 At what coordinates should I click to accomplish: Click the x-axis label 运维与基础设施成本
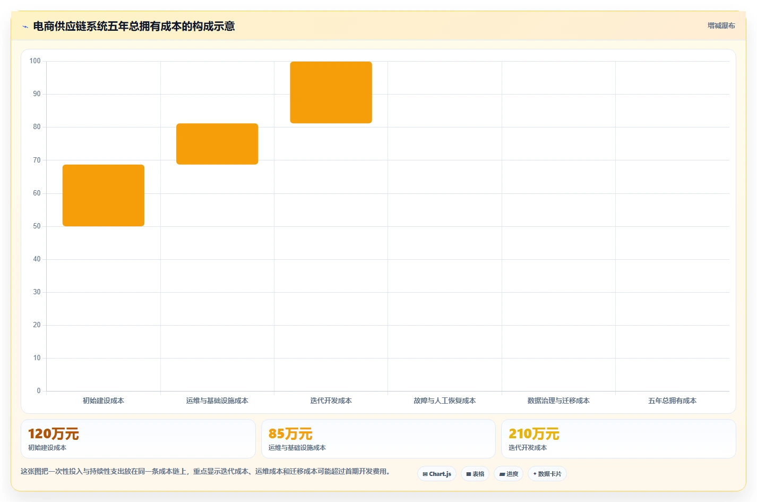[217, 401]
